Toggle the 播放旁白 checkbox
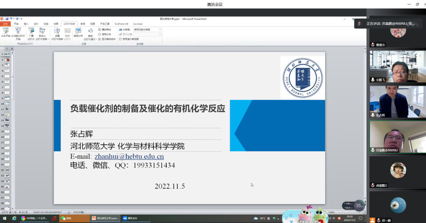 point(99,29)
